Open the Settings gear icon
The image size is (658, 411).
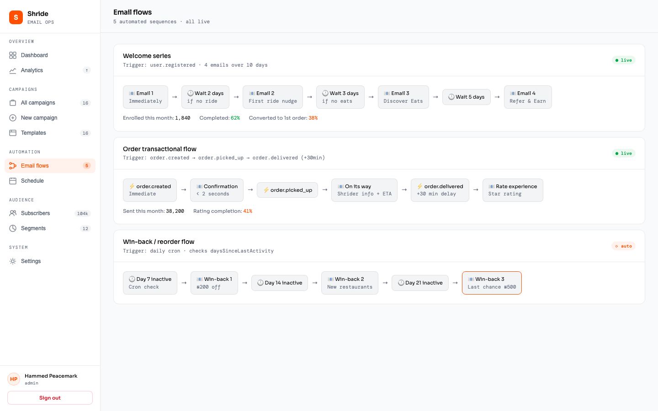coord(13,261)
